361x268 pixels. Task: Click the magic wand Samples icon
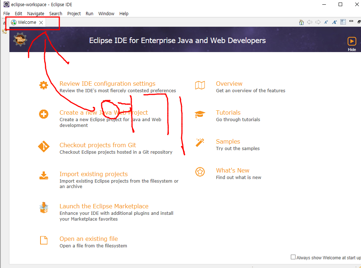[200, 143]
